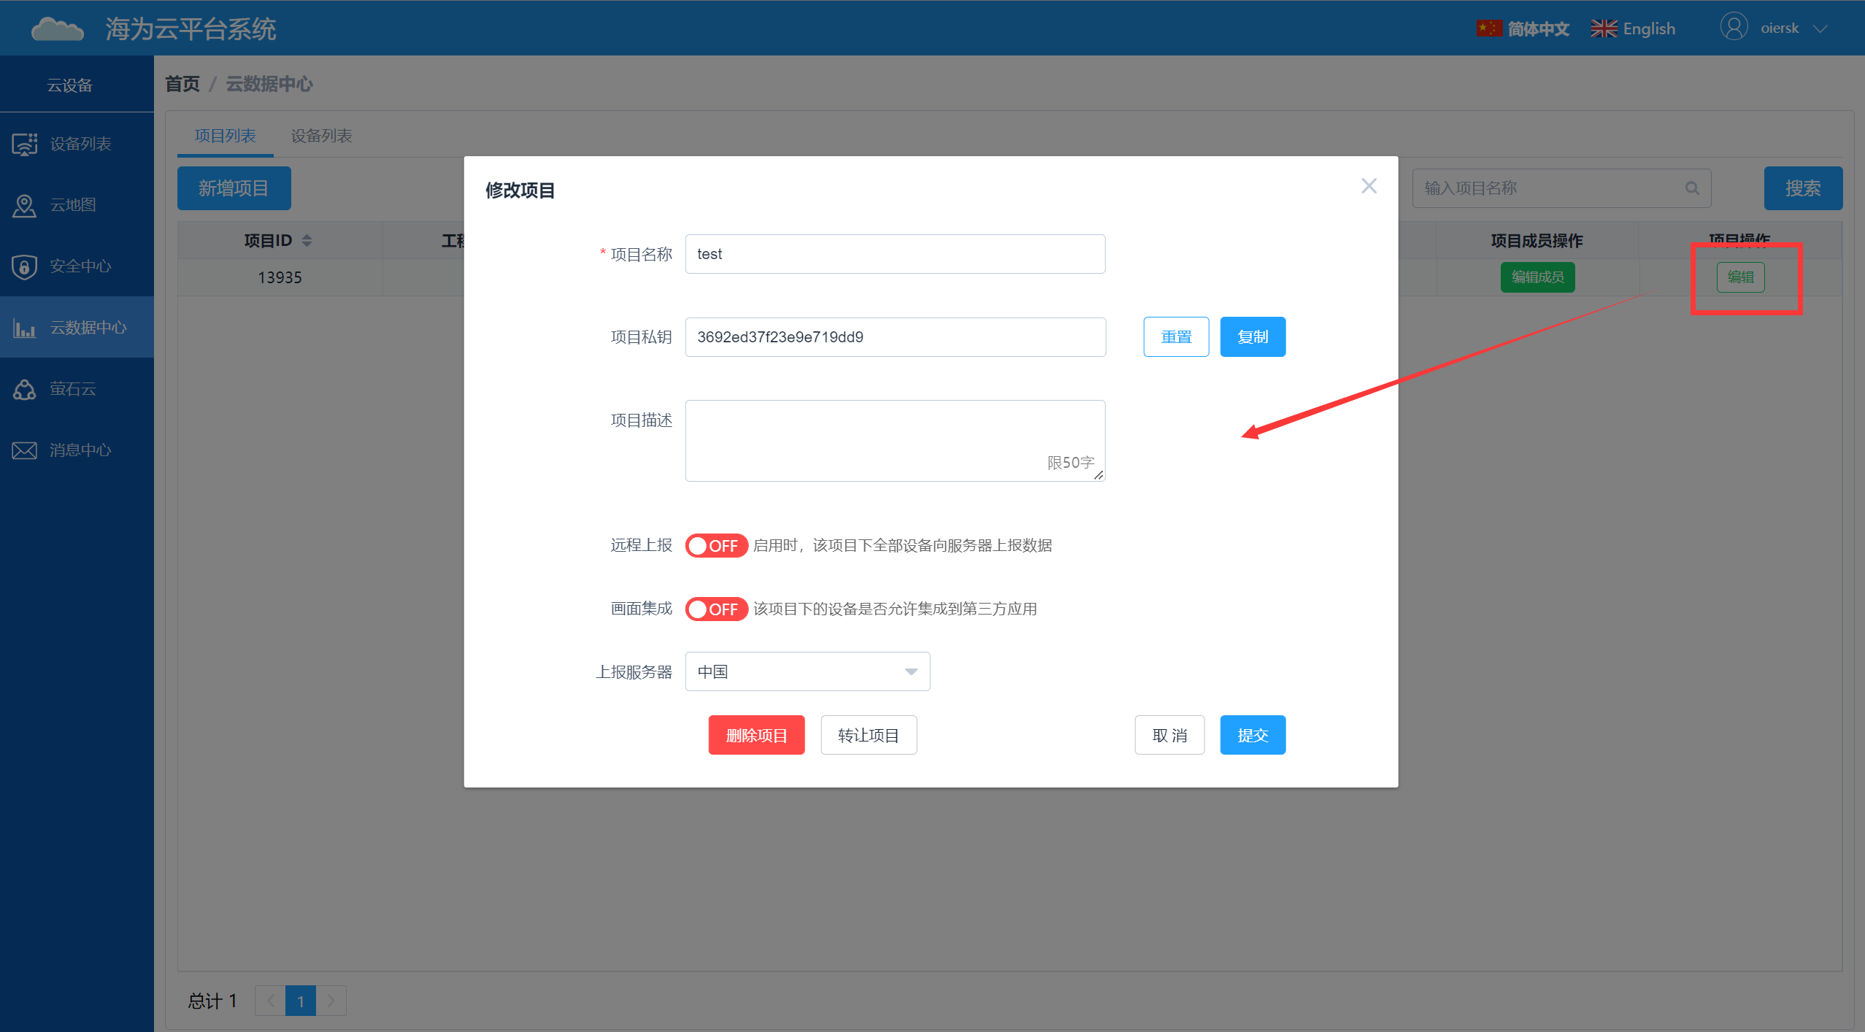Close the 修改项目 dialog
This screenshot has height=1032, width=1865.
pyautogui.click(x=1369, y=186)
